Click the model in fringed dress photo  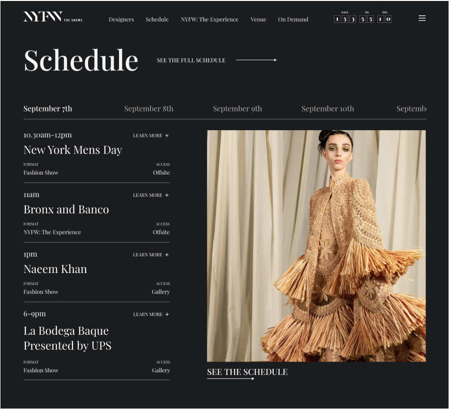coord(316,246)
